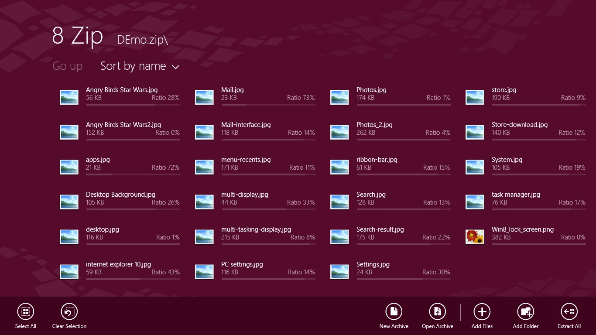Click the Desktop Background.jpg file icon

pos(69,202)
